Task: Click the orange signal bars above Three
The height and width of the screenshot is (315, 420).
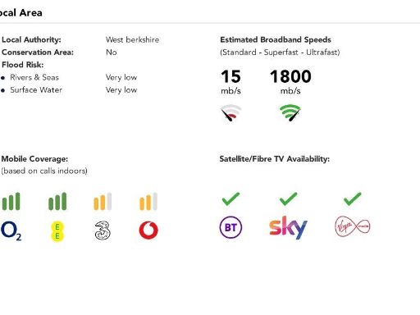Action: [x=103, y=202]
